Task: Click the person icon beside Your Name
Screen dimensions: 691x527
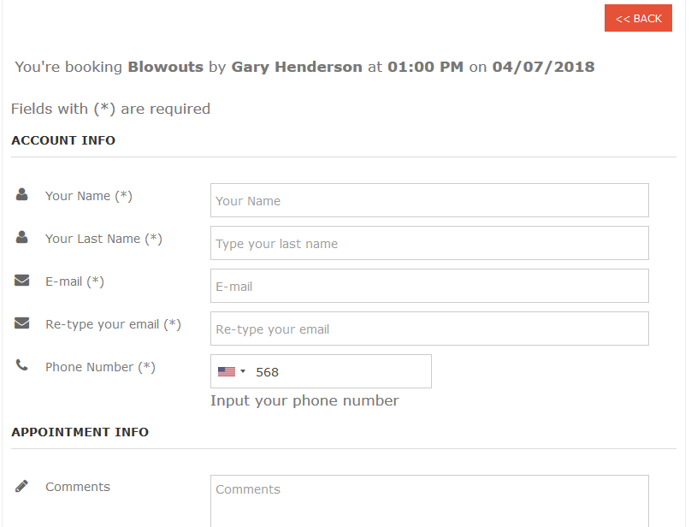Action: [x=21, y=194]
